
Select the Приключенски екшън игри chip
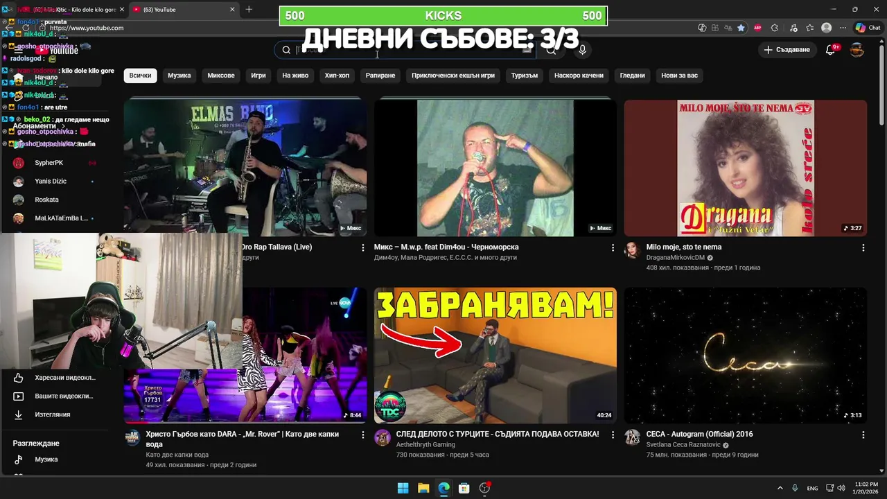453,76
